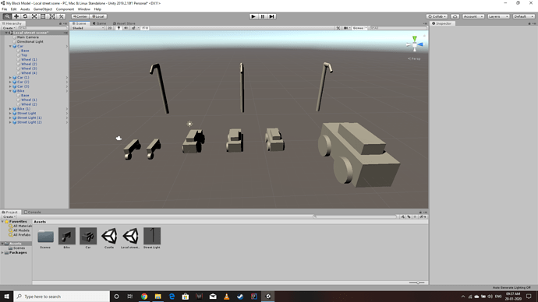
Task: Collapse the Bike object in Hierarchy
Action: pyautogui.click(x=10, y=91)
